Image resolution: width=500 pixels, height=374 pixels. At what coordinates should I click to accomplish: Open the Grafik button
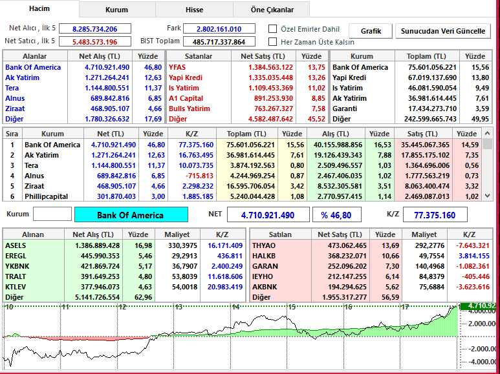(x=371, y=31)
